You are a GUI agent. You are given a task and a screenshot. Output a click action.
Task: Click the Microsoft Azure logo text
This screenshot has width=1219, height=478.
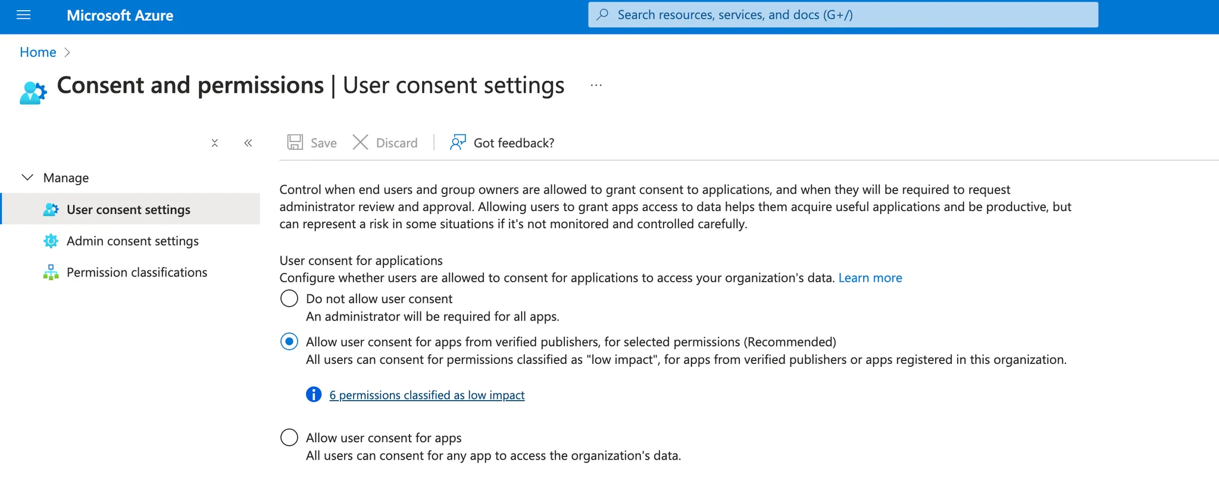pos(120,15)
